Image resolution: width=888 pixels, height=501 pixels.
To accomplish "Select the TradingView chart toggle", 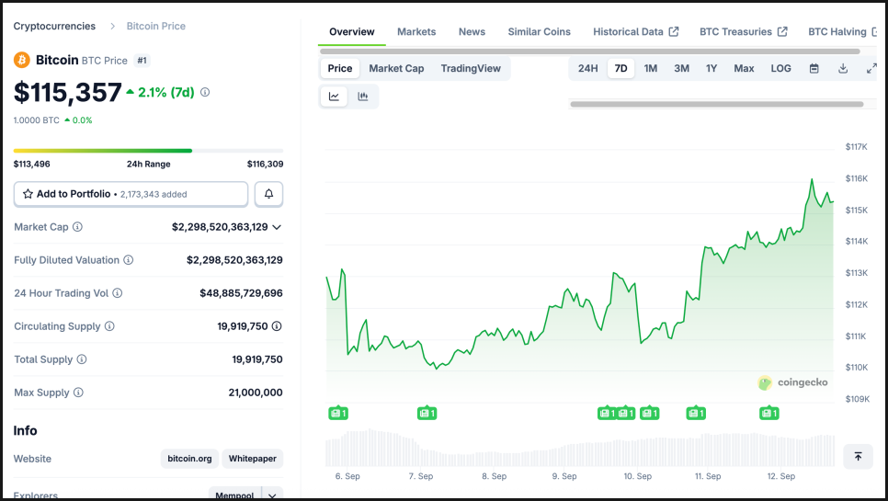I will click(x=471, y=69).
